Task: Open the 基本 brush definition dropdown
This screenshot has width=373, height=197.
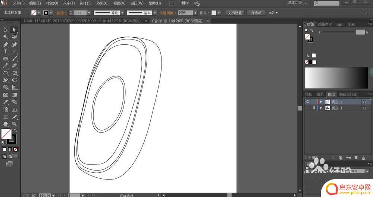Action: coord(155,13)
